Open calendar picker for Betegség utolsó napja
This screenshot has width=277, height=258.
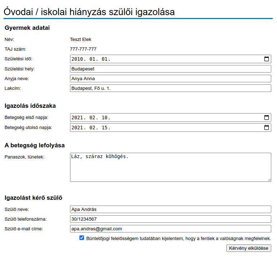[266, 128]
